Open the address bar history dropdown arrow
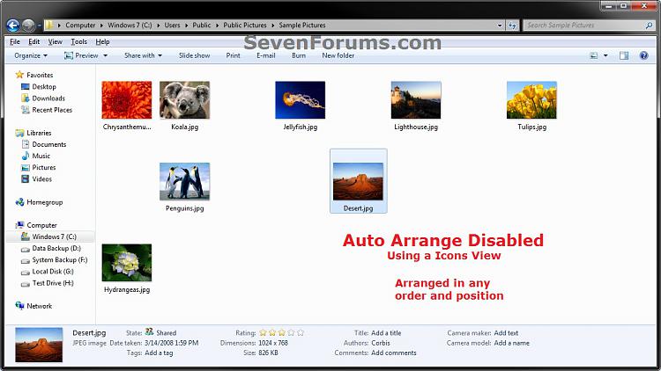The height and width of the screenshot is (371, 661). (x=500, y=25)
